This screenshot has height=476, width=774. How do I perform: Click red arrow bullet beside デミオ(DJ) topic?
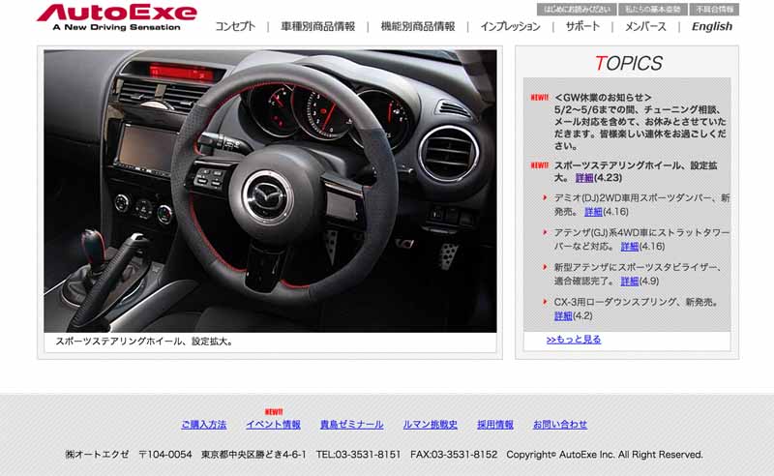(545, 197)
